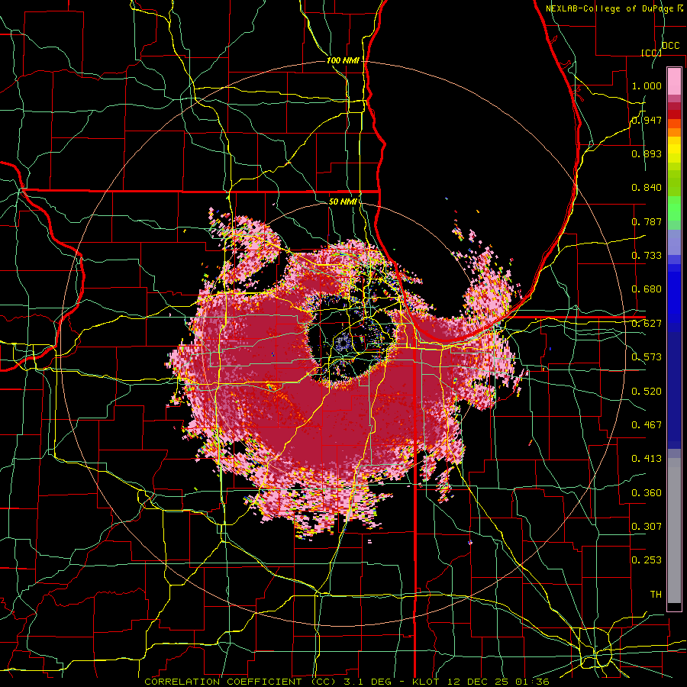This screenshot has height=687, width=687.
Task: Click the 0.307 scale value
Action: 647,527
